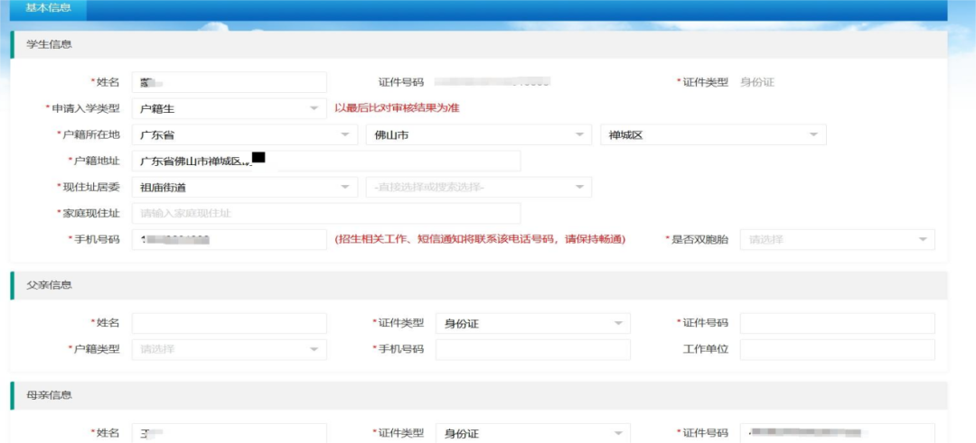Expand the 禅城区 district dropdown
Image resolution: width=976 pixels, height=443 pixels.
713,134
